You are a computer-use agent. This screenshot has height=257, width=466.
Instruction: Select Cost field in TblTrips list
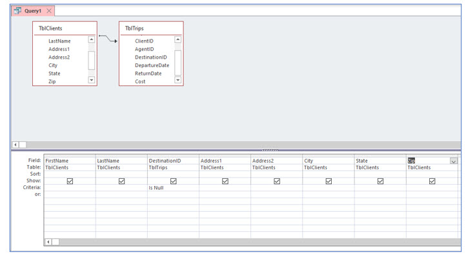point(140,81)
